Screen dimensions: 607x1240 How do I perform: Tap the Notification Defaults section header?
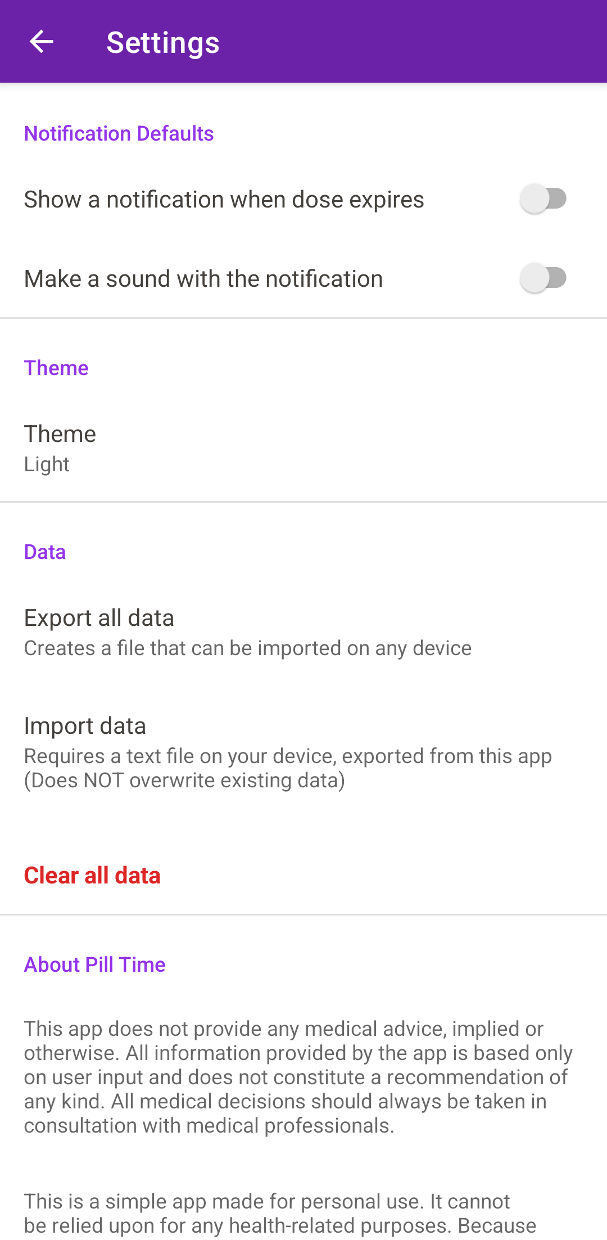click(x=119, y=134)
